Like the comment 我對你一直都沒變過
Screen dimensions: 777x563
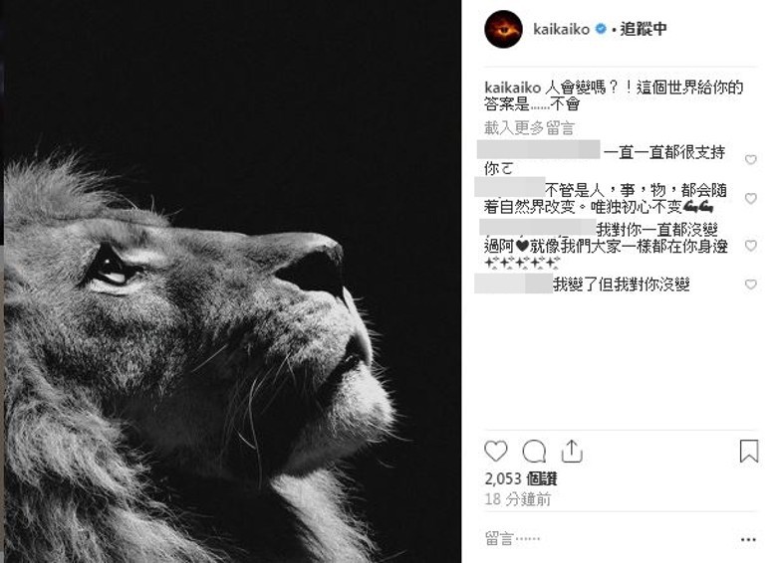(751, 246)
